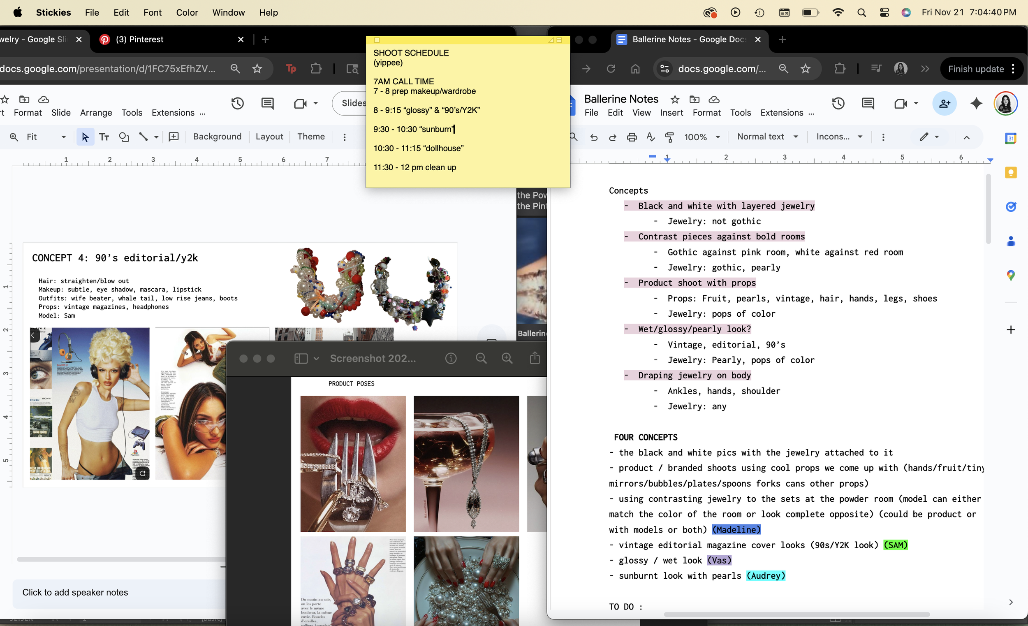Click the paint format icon in Docs

(x=669, y=137)
